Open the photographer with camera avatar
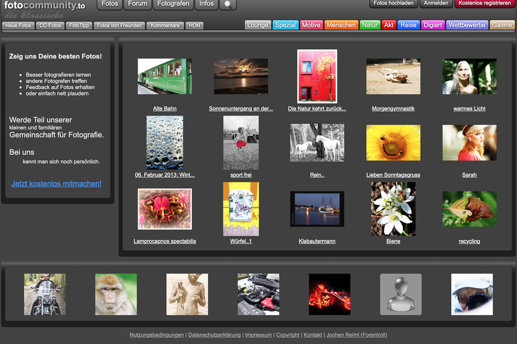The height and width of the screenshot is (344, 517). click(x=472, y=294)
